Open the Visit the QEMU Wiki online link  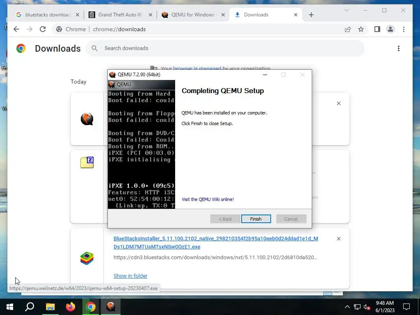click(208, 199)
